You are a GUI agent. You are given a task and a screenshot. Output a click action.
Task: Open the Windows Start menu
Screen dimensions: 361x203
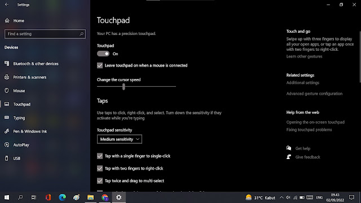(x=7, y=197)
